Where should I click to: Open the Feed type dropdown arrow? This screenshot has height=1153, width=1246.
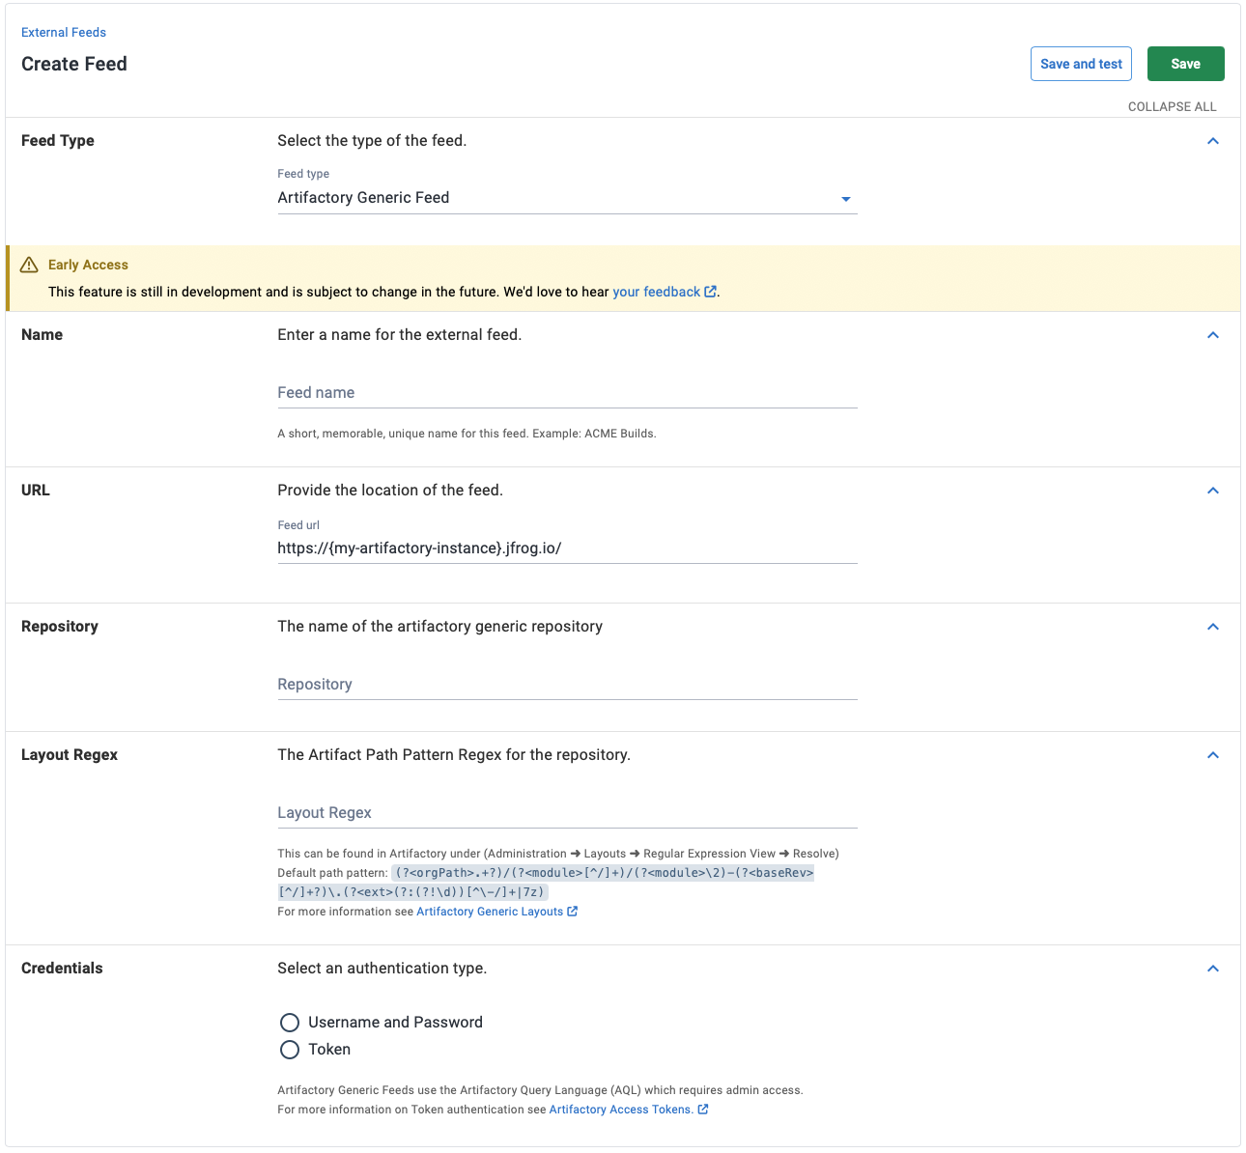pos(846,199)
